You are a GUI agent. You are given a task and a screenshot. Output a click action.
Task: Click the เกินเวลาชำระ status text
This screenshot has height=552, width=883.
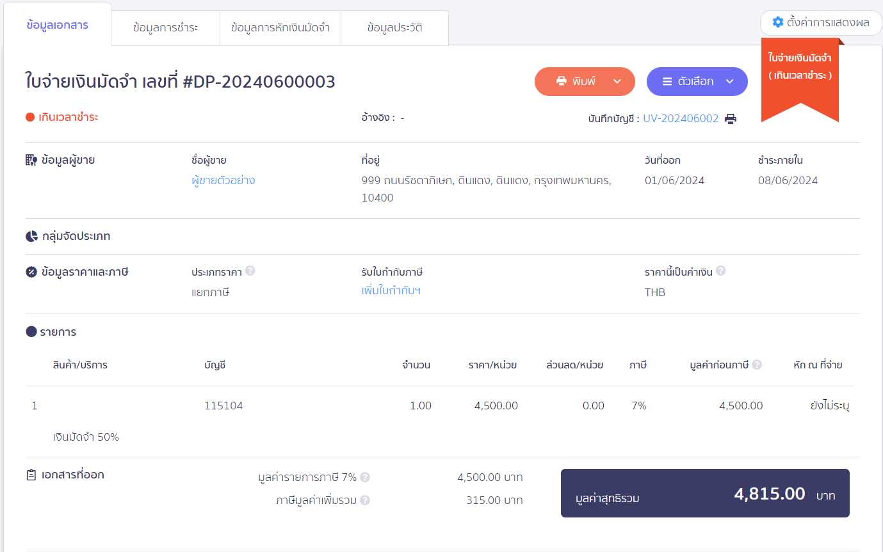click(69, 118)
